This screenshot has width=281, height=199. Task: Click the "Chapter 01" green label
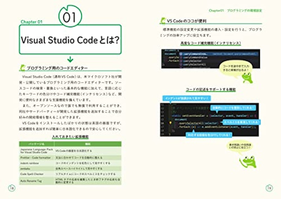coord(32,22)
